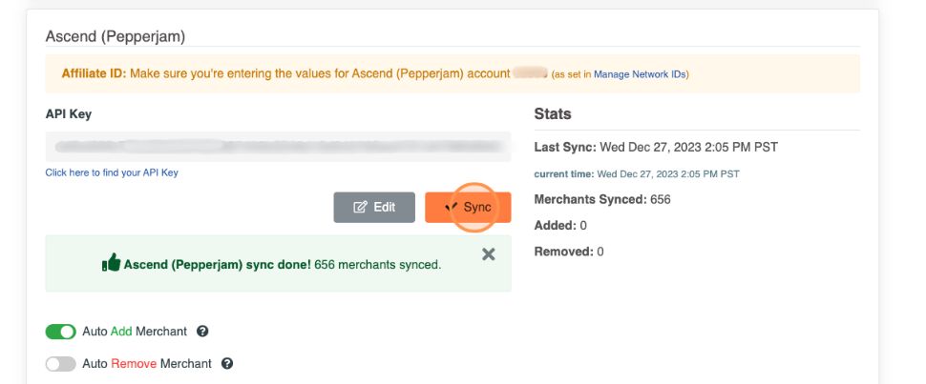The width and height of the screenshot is (926, 384).
Task: Open 'Click here to find your API Key' link
Action: point(112,172)
